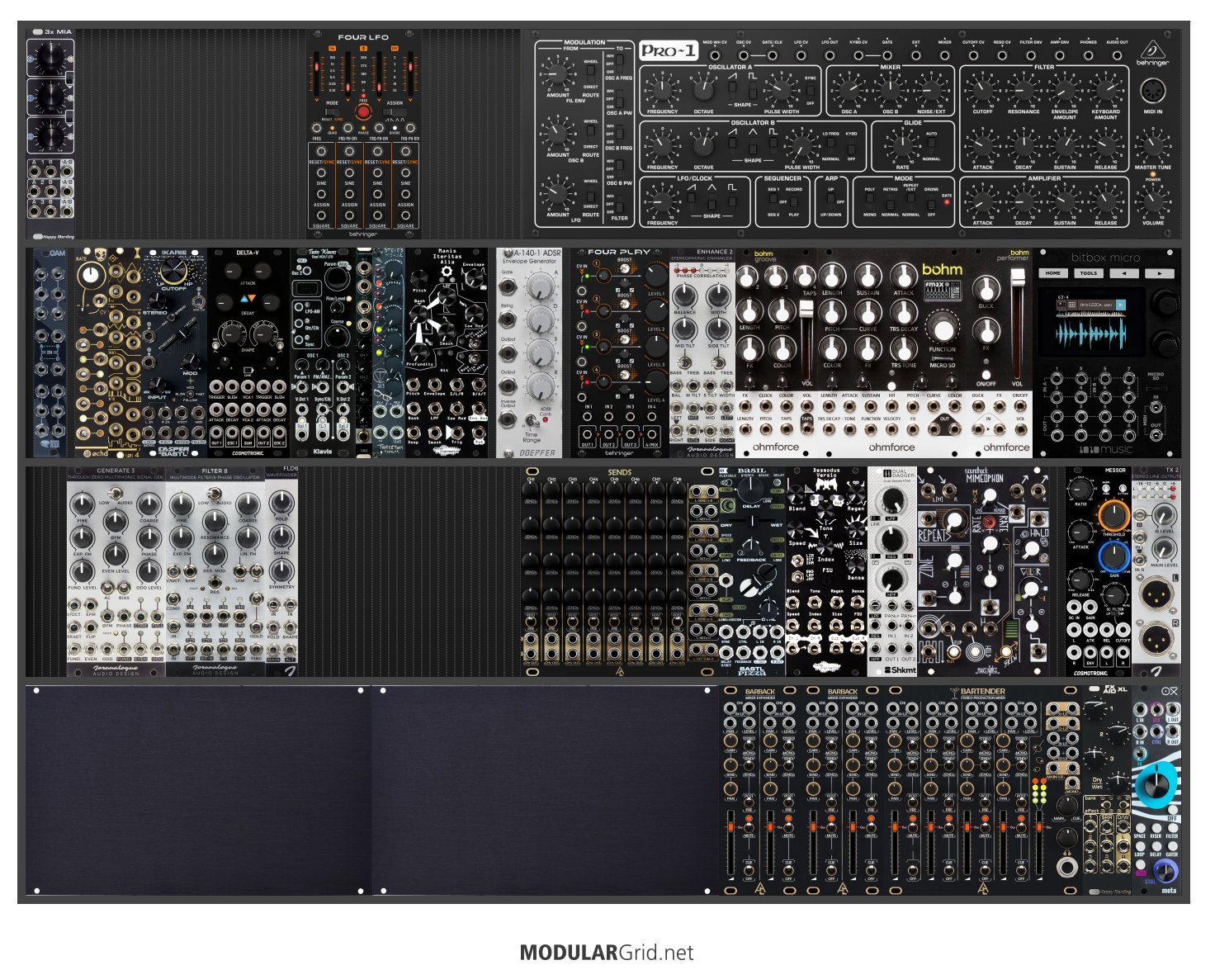Click the Resonance knob on Filter 8
The width and height of the screenshot is (1215, 970).
point(215,522)
